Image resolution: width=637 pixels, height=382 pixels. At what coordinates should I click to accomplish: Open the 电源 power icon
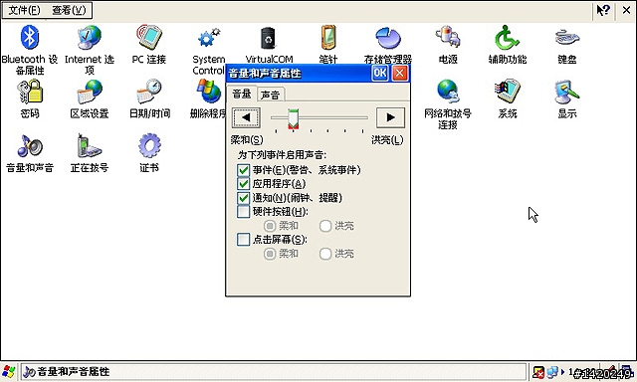pyautogui.click(x=448, y=38)
